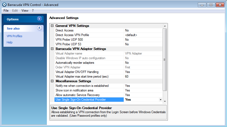Click Yes value of Allow automatic Service Recovery

(x=128, y=95)
